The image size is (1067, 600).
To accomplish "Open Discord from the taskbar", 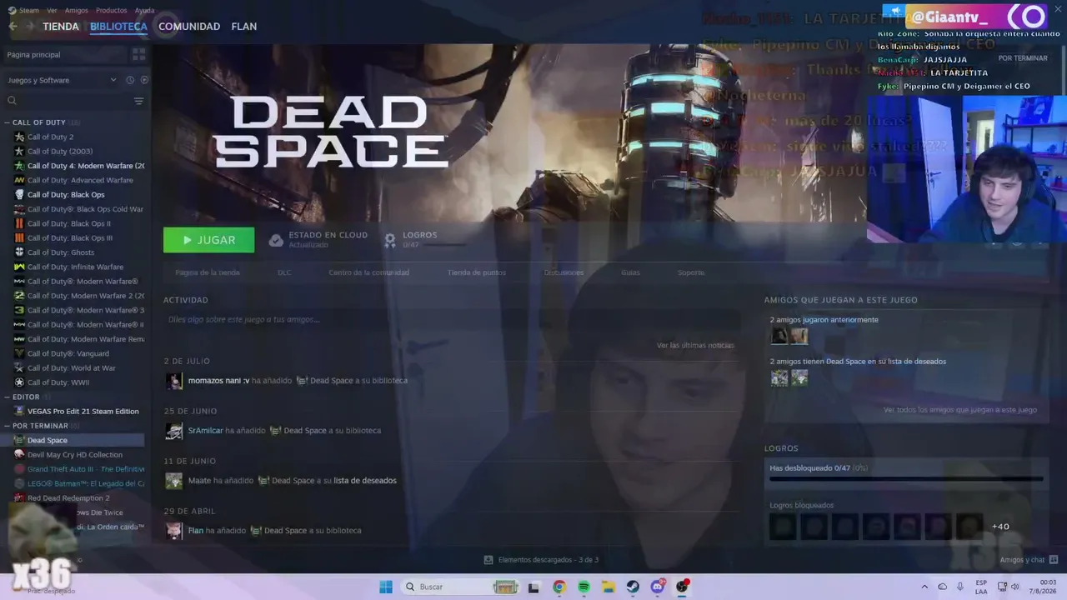I will [x=658, y=587].
